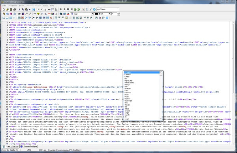Viewport: 237px width, 153px height.
Task: Select the HTML Quellcode tab
Action: coord(11,147)
